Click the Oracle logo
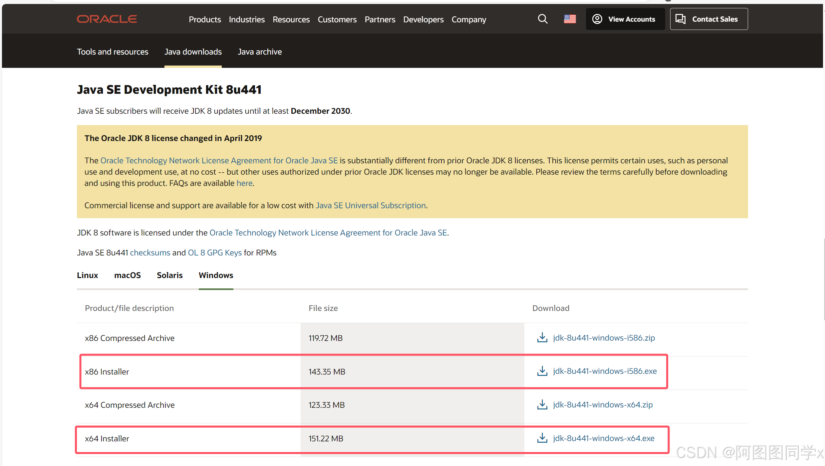 point(107,19)
